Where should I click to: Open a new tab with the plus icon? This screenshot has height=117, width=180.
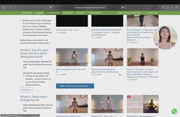tap(172, 7)
